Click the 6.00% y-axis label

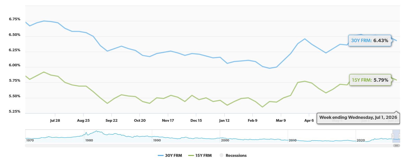pyautogui.click(x=14, y=65)
